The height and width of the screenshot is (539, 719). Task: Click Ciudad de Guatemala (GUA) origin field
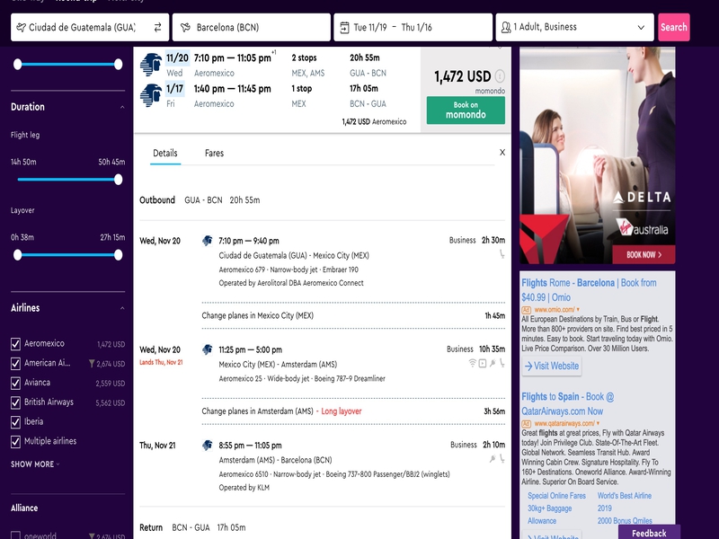click(90, 28)
